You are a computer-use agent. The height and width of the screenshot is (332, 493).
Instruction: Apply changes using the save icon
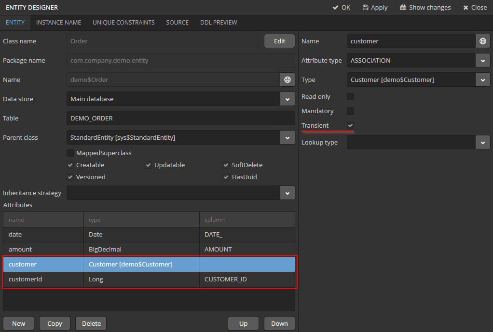(375, 7)
